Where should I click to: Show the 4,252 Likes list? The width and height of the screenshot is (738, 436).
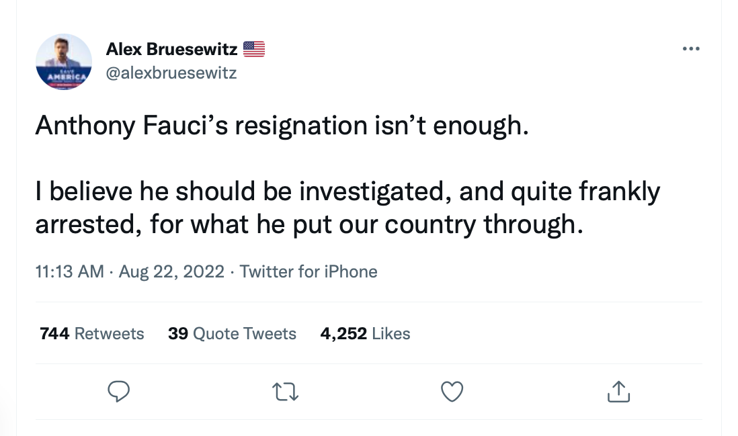[x=365, y=333]
